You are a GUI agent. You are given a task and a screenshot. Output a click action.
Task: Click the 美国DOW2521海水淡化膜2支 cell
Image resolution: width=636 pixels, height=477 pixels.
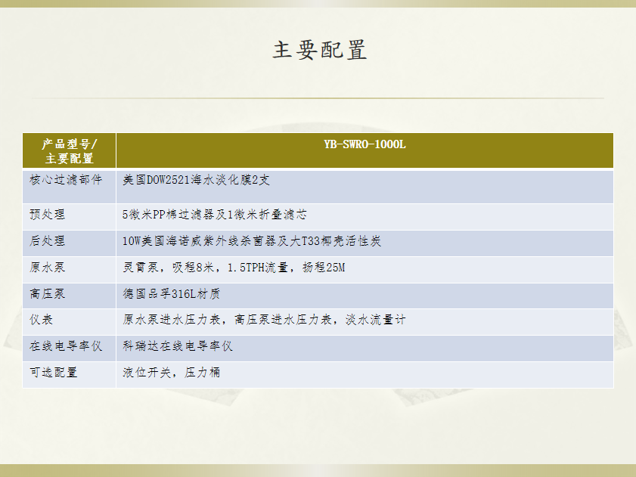point(197,181)
